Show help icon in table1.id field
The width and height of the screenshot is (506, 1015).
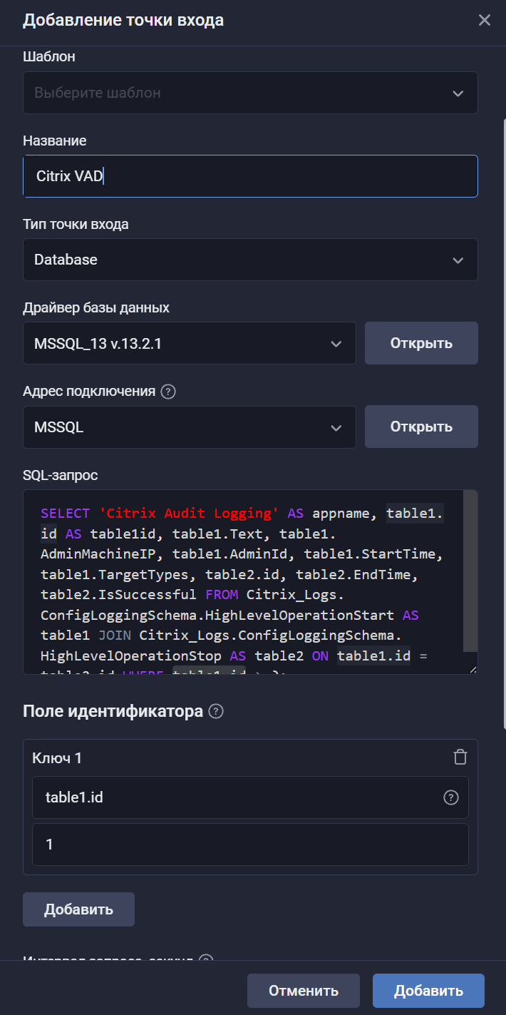450,797
